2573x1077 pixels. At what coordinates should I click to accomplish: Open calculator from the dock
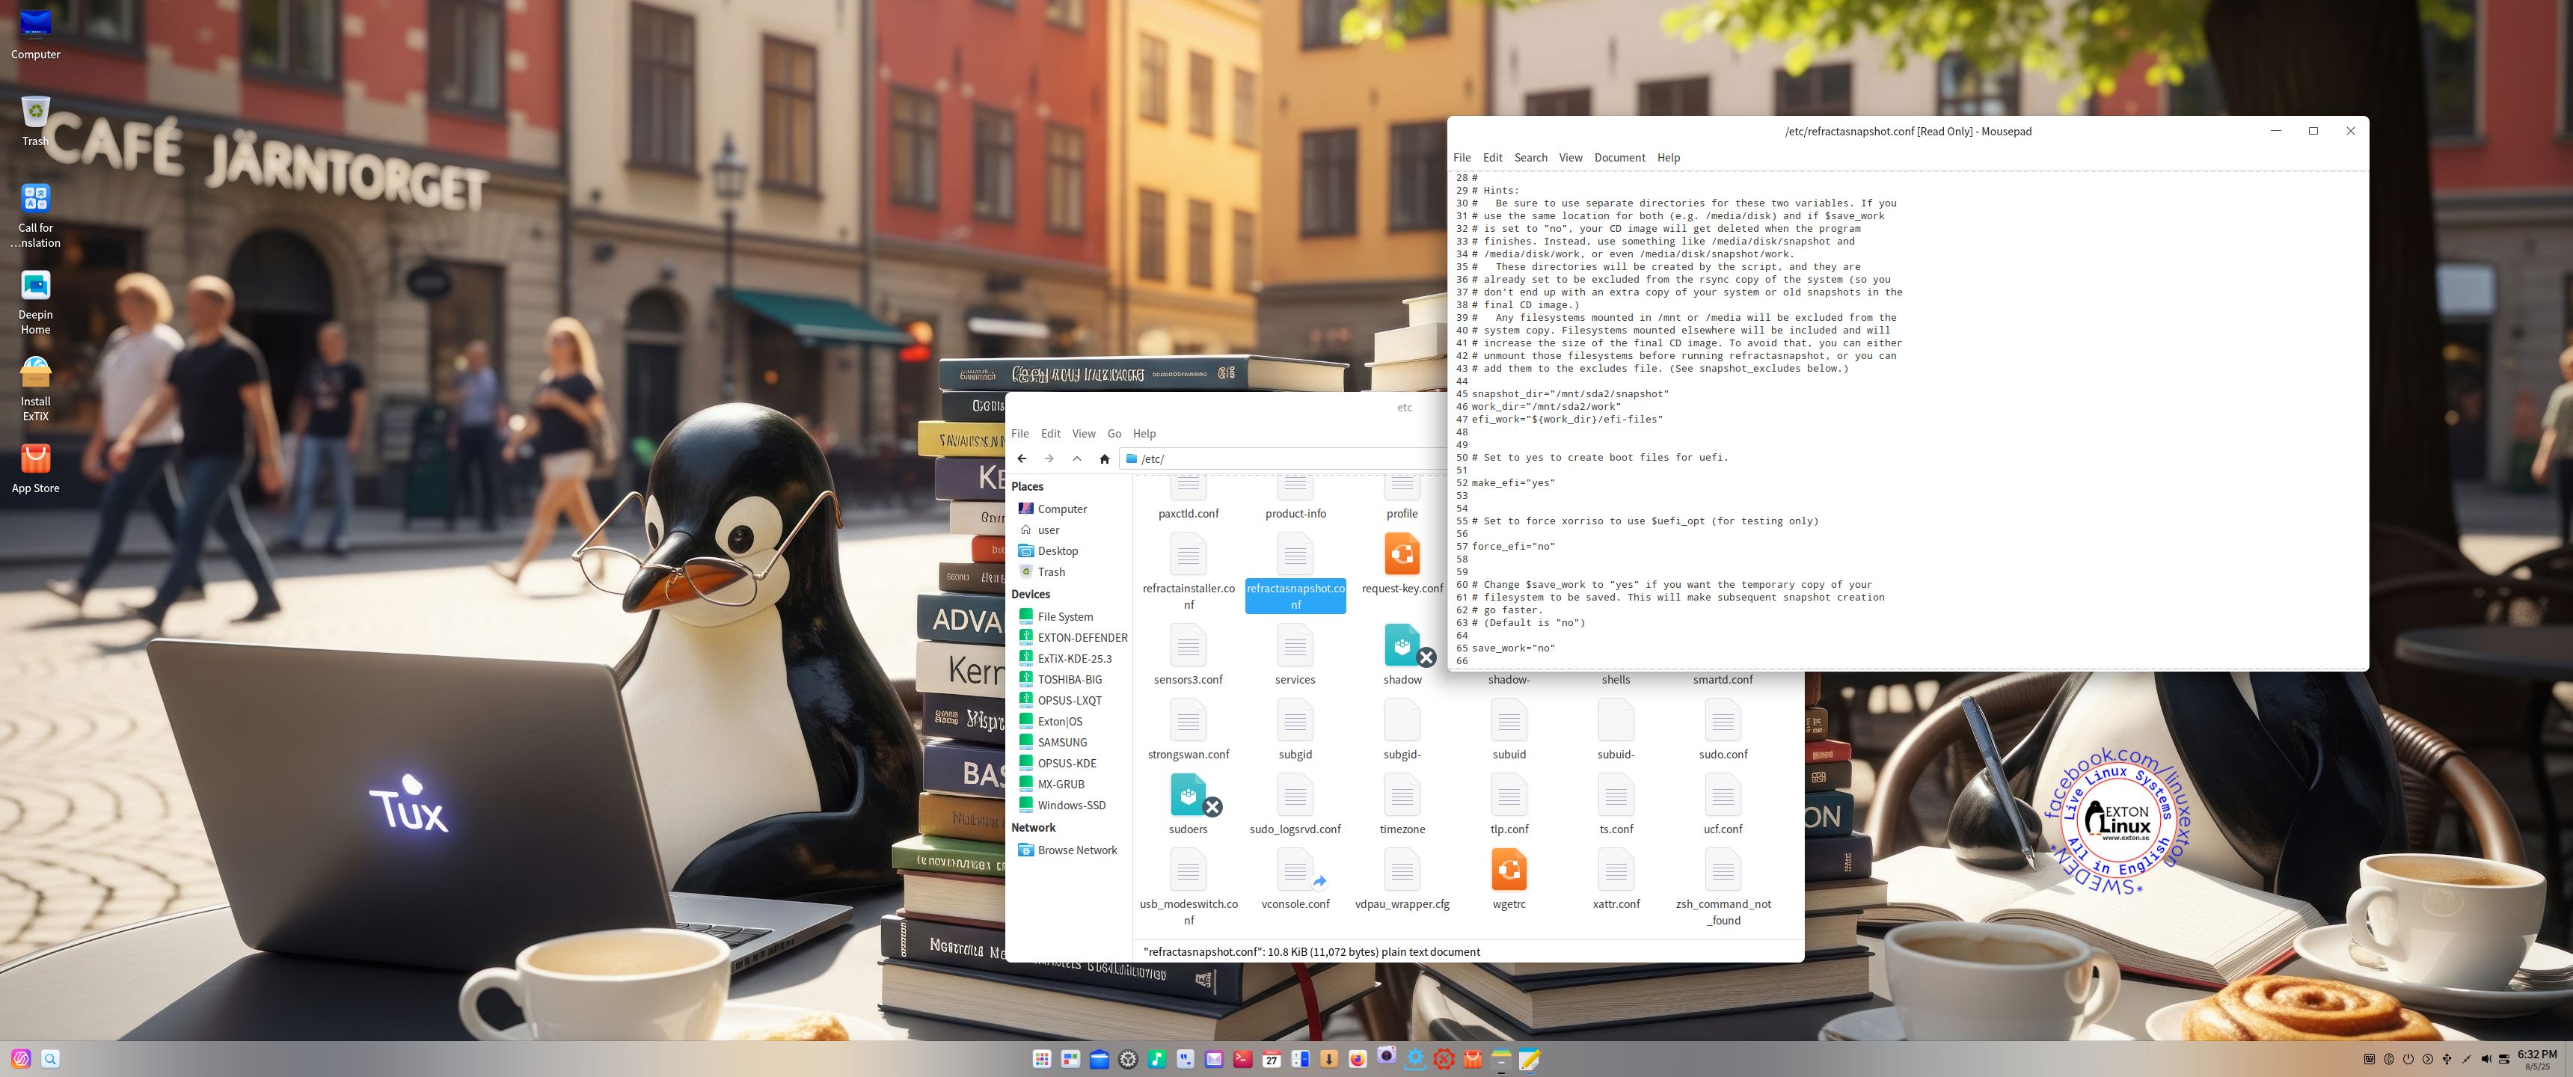point(1301,1059)
